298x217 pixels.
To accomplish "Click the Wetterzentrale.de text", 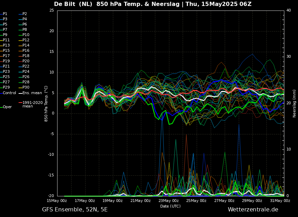I will [x=253, y=210].
